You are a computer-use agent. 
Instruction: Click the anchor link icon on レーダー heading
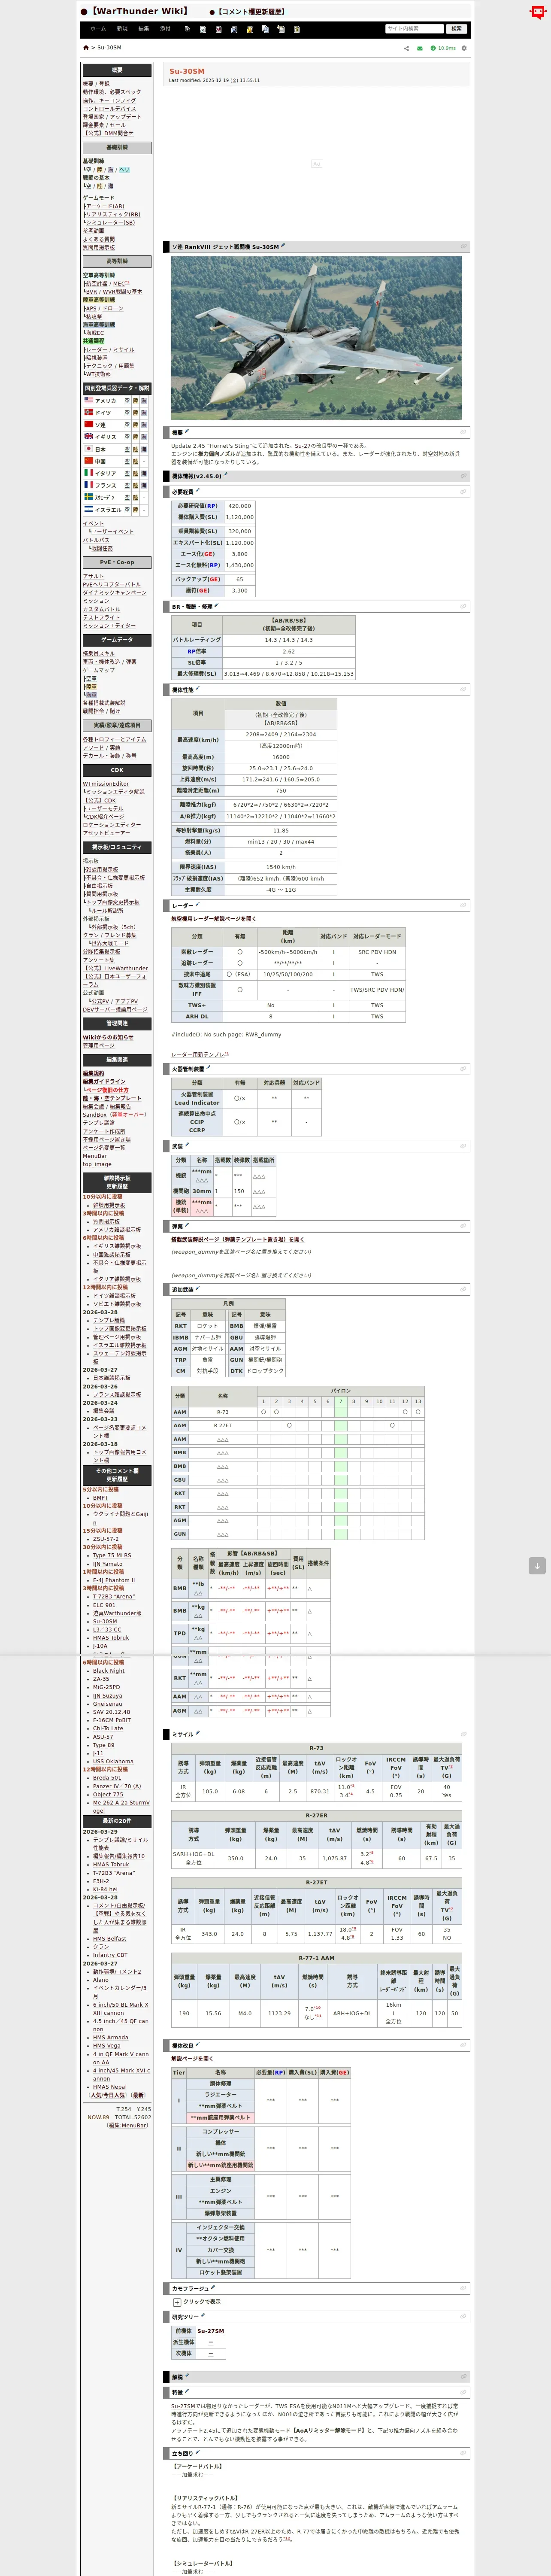pos(463,906)
